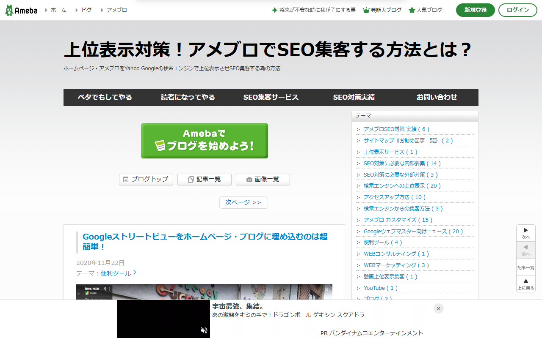542x338 pixels.
Task: Click the camera icon on 画像一覧 button
Action: click(249, 179)
